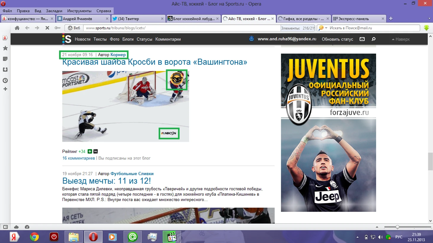Click the Home button in navigation bar
The height and width of the screenshot is (243, 433).
[17, 28]
